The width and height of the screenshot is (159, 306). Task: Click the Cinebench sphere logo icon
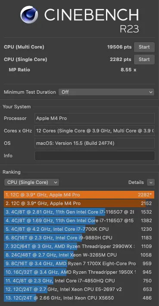point(29,15)
